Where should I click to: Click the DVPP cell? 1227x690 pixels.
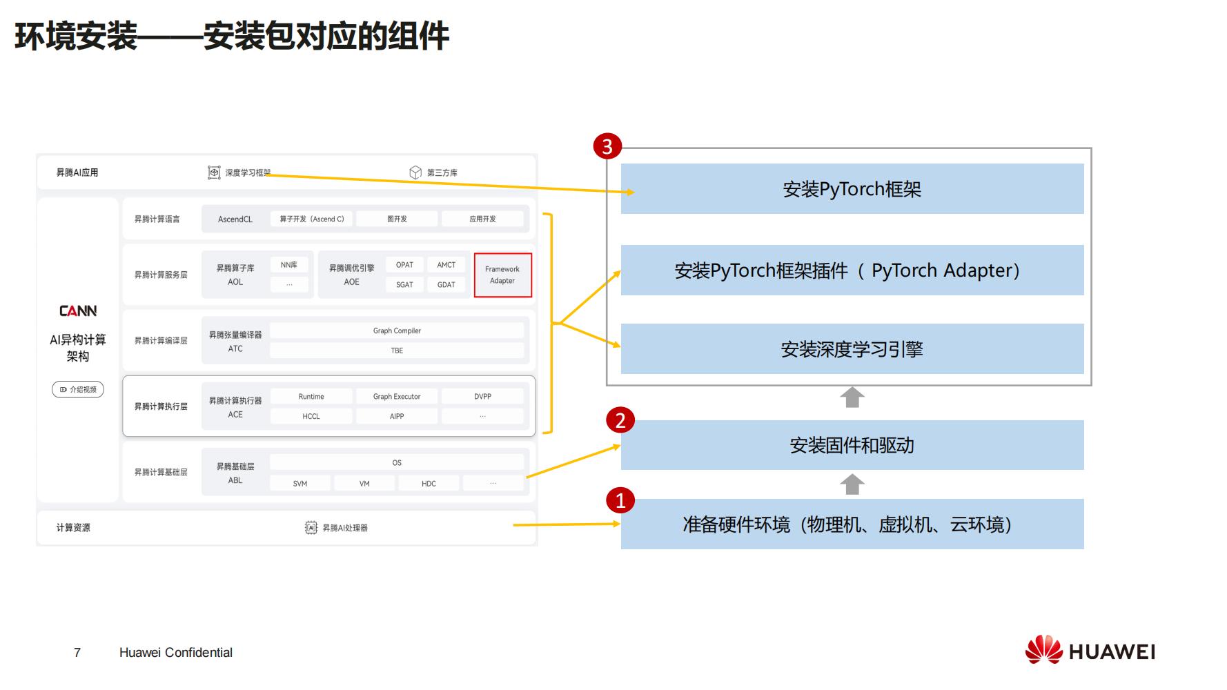click(x=482, y=396)
